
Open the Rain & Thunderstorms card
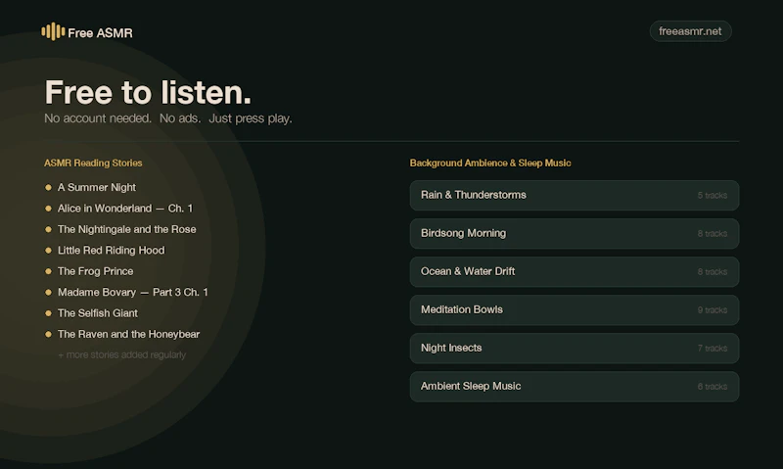[575, 195]
